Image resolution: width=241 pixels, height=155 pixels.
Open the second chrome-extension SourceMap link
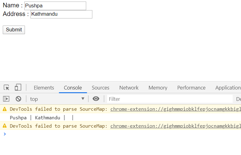pyautogui.click(x=176, y=126)
